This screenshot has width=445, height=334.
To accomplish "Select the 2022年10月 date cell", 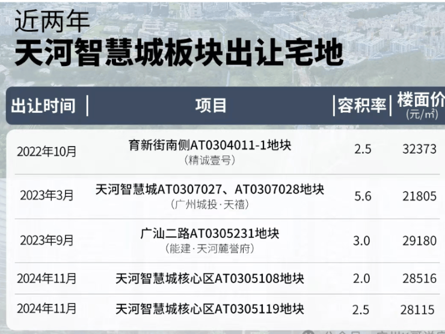I will coord(47,151).
